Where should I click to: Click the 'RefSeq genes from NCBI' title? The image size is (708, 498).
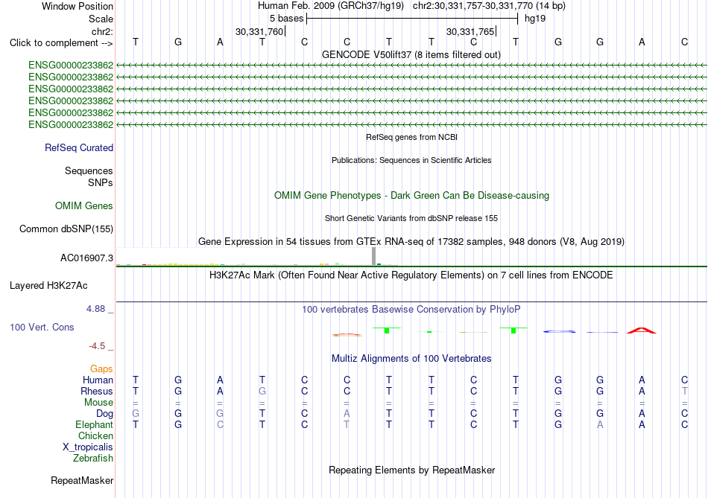point(412,137)
